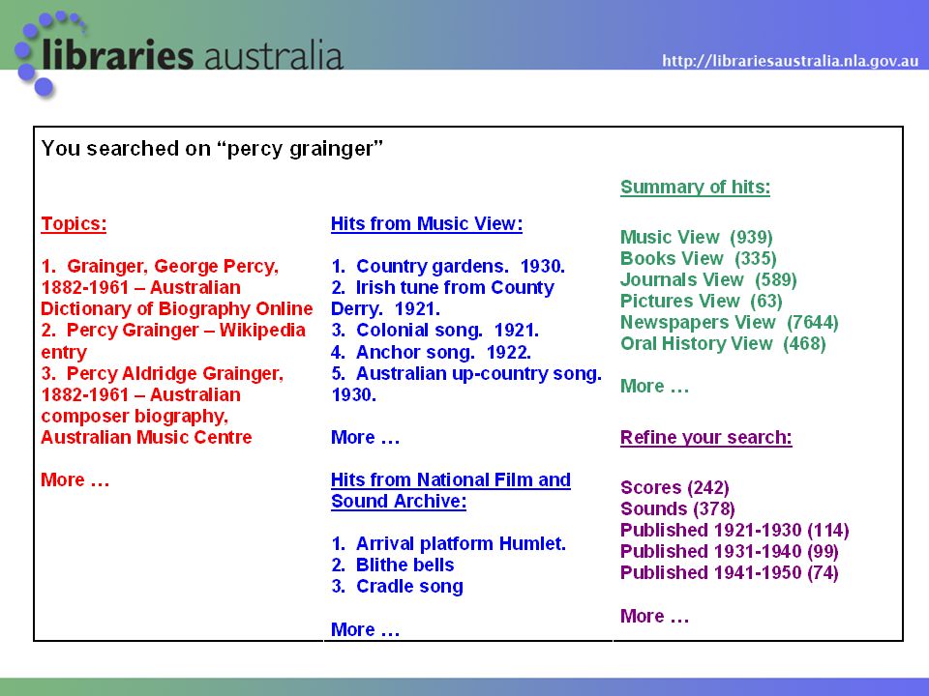Select Colonial song 1921 result
This screenshot has height=696, width=929.
pyautogui.click(x=435, y=331)
